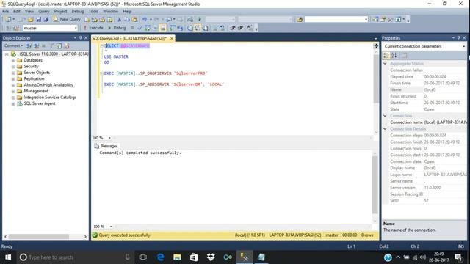The height and width of the screenshot is (264, 470).
Task: Start the Debug button
Action: coord(117,28)
